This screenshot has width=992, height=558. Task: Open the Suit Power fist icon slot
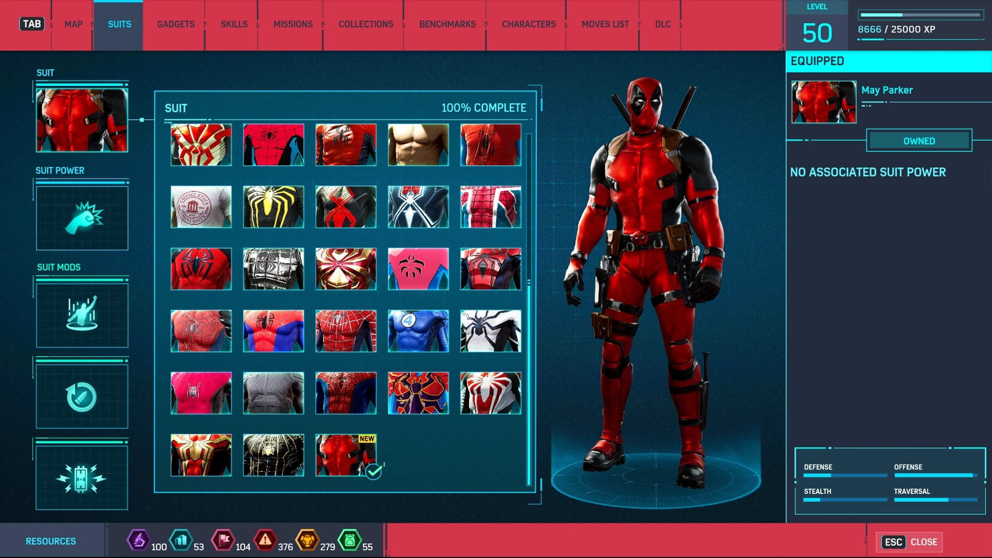pyautogui.click(x=82, y=219)
